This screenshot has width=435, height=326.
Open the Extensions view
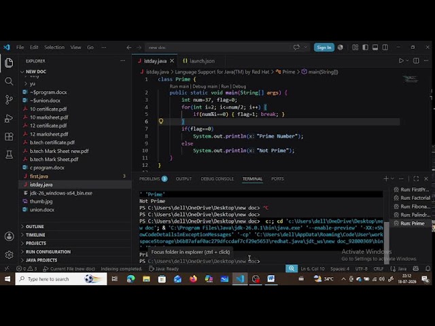coord(9,137)
